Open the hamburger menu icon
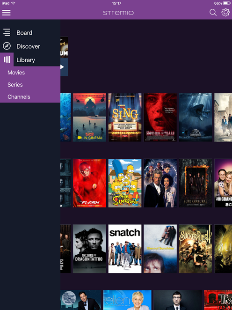 7,13
